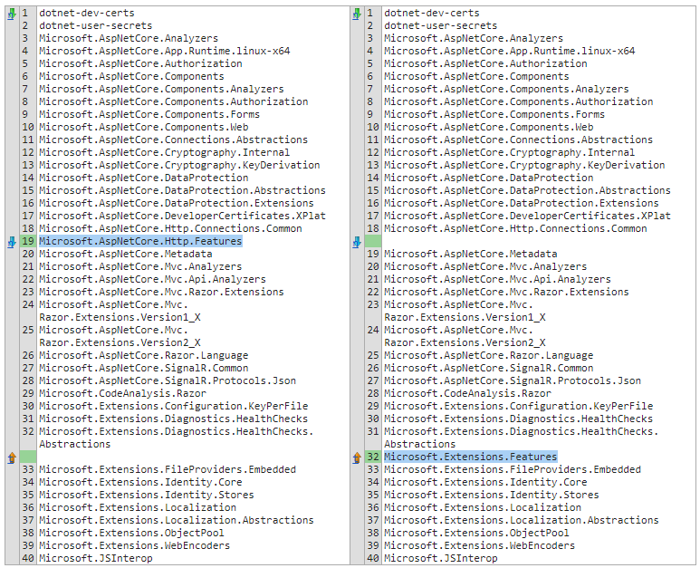Select Microsoft.Extensions.ObjectPool in left pane
This screenshot has width=700, height=568.
131,533
